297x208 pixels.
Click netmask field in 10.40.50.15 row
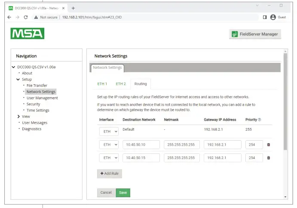click(x=182, y=158)
